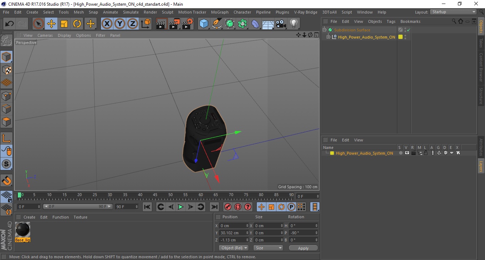Viewport: 485px width, 260px height.
Task: Switch to the Attributes side tab
Action: click(481, 147)
